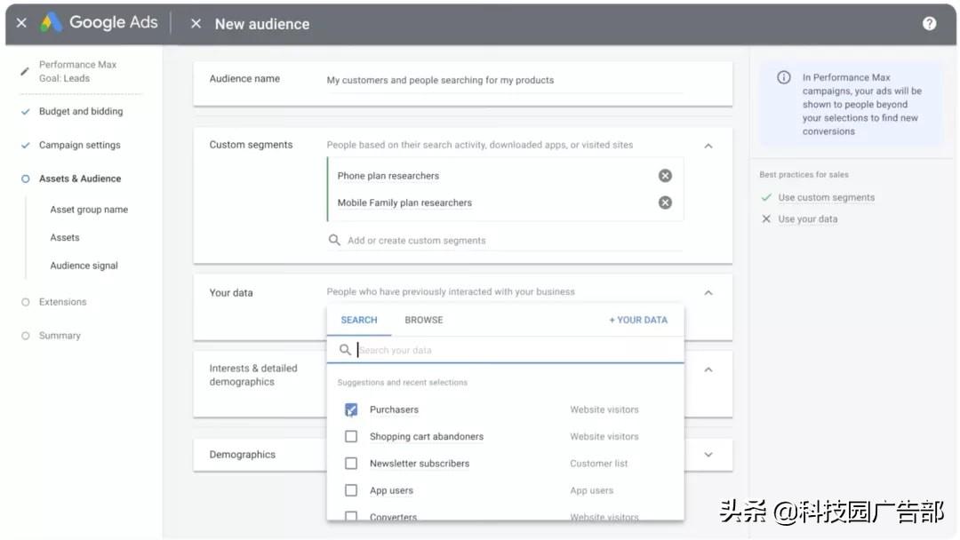Image resolution: width=960 pixels, height=540 pixels.
Task: Expand the Demographics section
Action: [x=708, y=455]
